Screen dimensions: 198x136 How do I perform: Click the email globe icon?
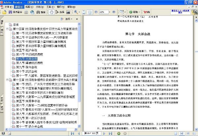[32, 12]
